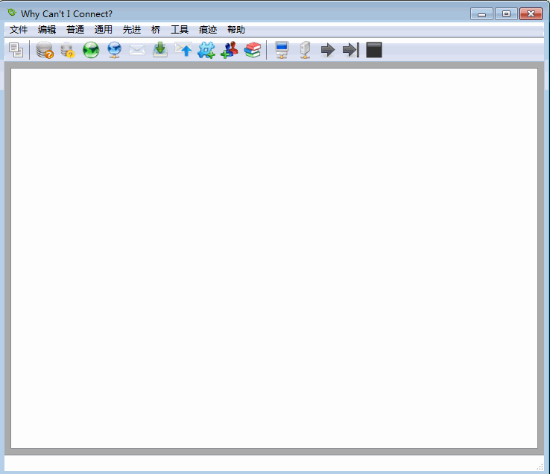
Task: Click the envelope with blue up-arrow icon
Action: (x=183, y=49)
